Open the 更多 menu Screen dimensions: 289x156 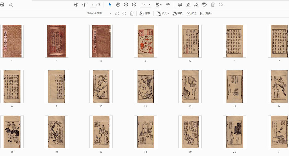(x=206, y=13)
